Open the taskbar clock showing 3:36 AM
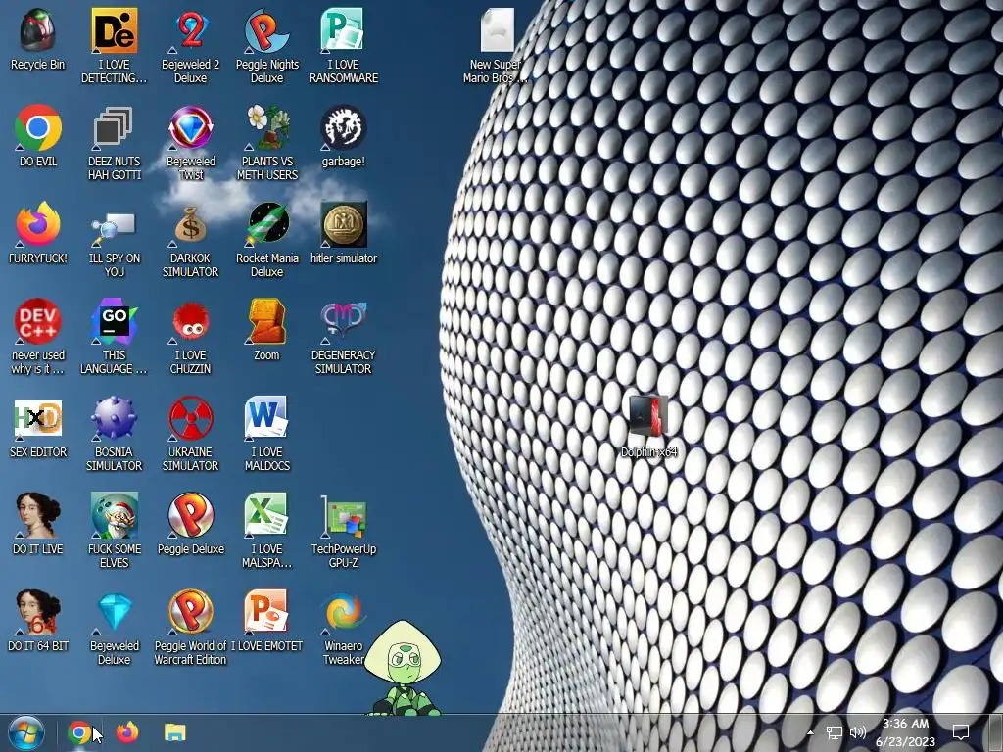 click(905, 732)
